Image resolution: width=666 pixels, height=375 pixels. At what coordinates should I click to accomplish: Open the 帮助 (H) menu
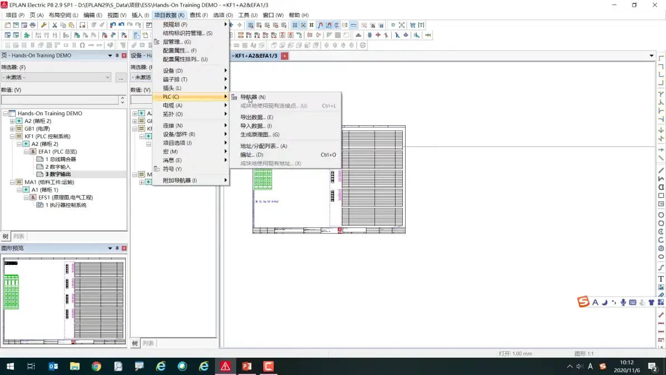coord(298,15)
